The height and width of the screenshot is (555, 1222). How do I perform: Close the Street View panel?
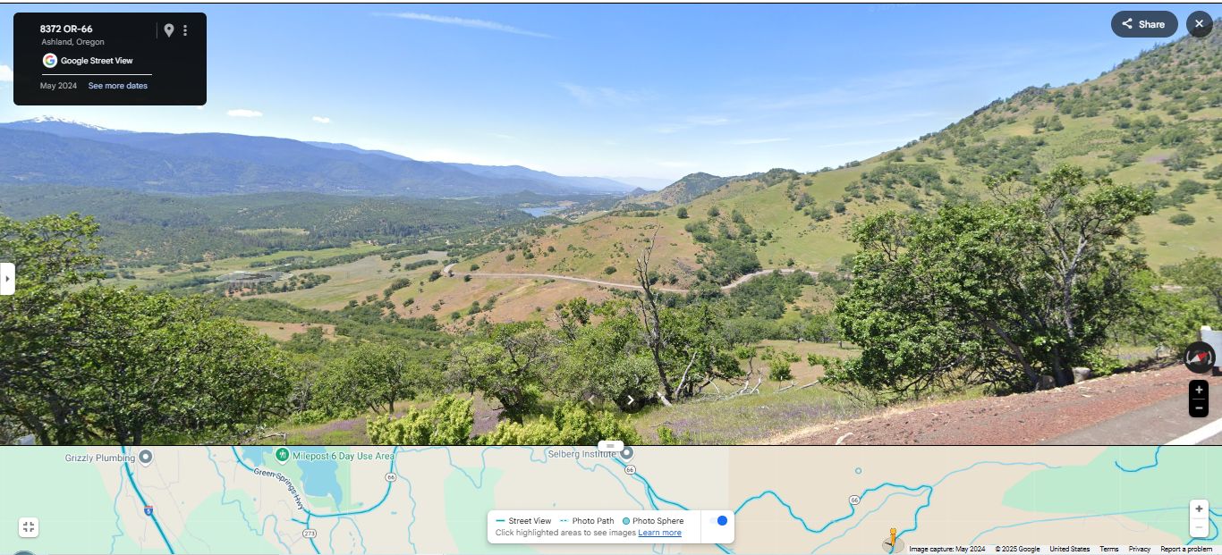(1199, 24)
